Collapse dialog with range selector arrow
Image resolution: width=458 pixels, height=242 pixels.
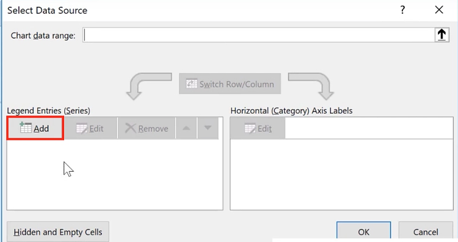441,35
